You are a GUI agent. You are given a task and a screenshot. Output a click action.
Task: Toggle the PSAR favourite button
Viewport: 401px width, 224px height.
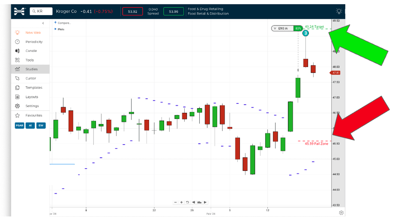pyautogui.click(x=19, y=125)
